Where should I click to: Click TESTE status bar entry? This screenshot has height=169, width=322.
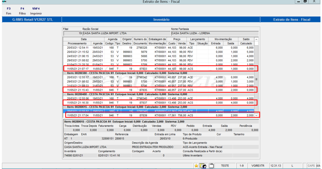click(225, 166)
